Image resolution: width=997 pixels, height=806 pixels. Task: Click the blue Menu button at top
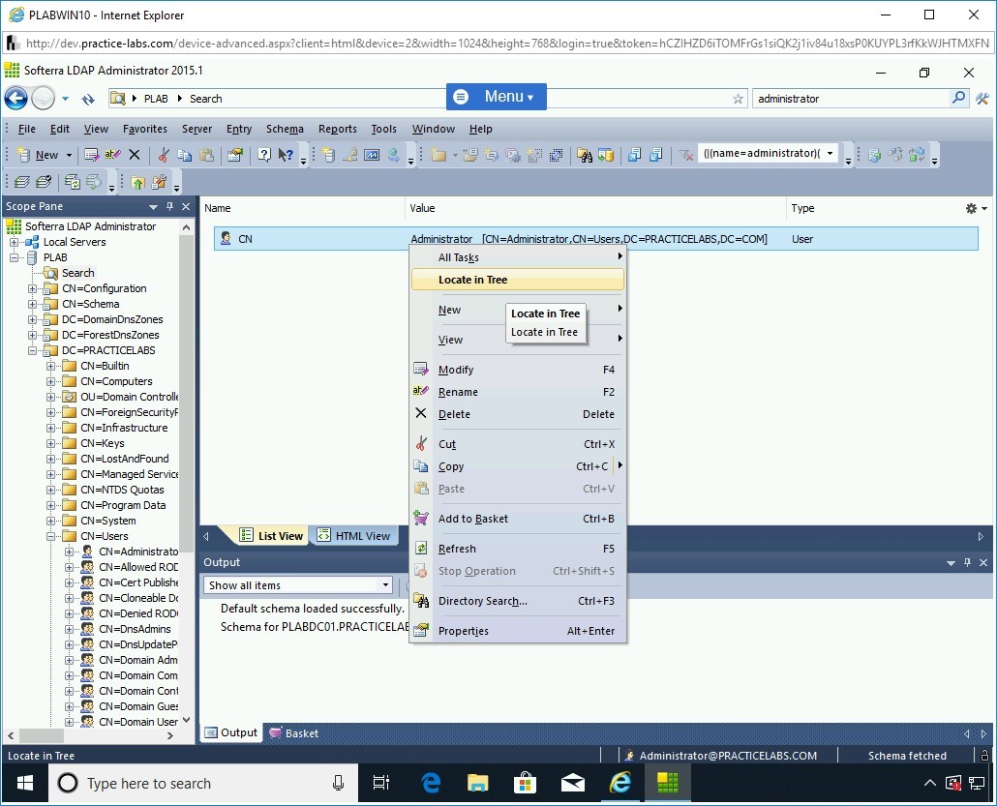(x=497, y=97)
